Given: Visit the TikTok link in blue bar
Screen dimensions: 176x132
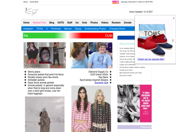Looking at the screenshot, I should click(40, 29).
